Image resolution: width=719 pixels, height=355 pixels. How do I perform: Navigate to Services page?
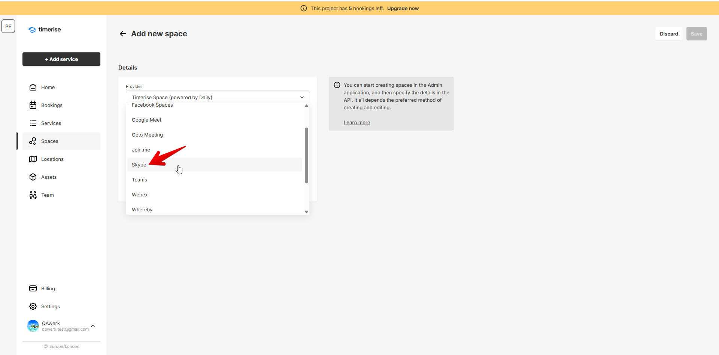click(61, 123)
